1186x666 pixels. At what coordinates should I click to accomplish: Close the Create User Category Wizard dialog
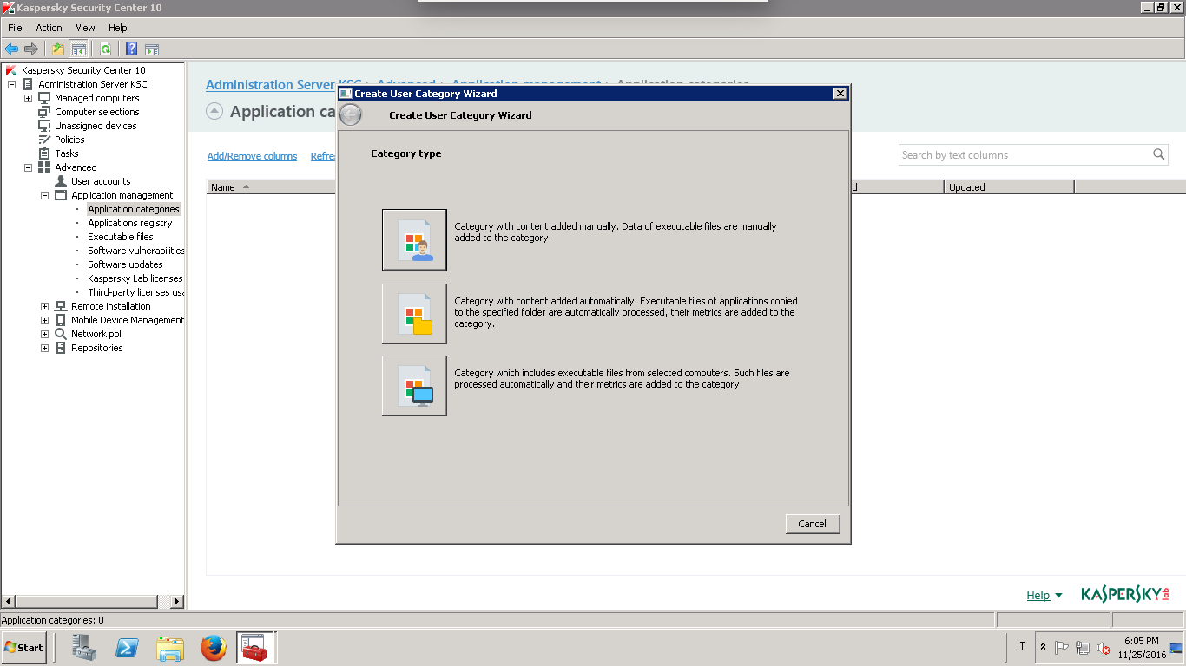(x=839, y=94)
